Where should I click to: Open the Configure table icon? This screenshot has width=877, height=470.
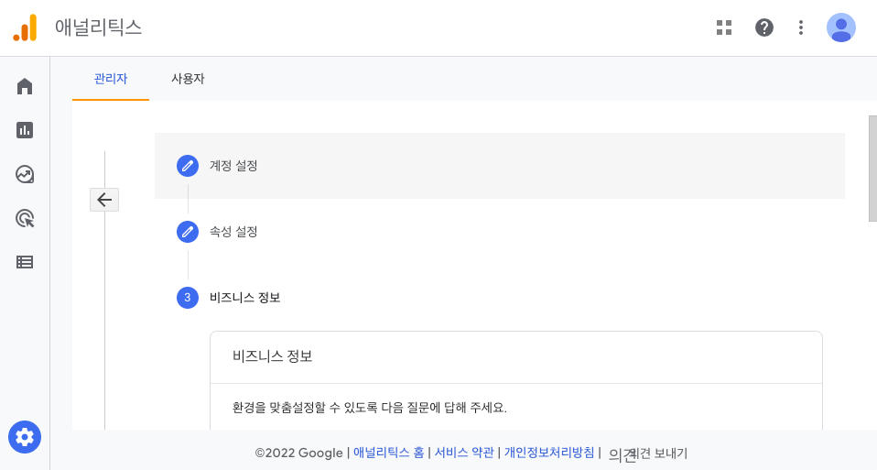click(25, 262)
